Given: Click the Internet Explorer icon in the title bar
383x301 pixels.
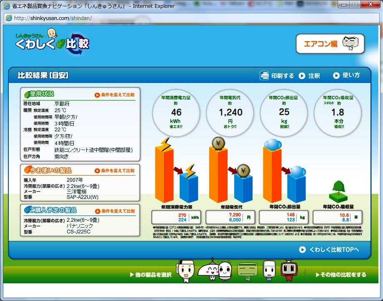Looking at the screenshot, I should coord(7,6).
